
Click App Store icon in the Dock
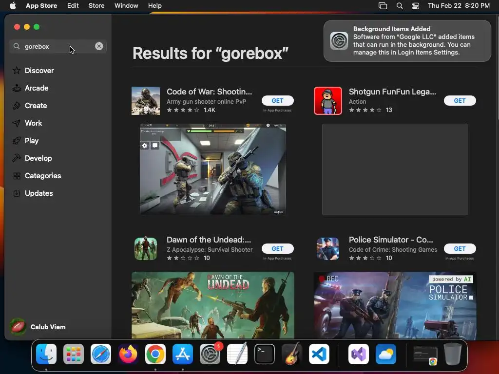tap(183, 354)
